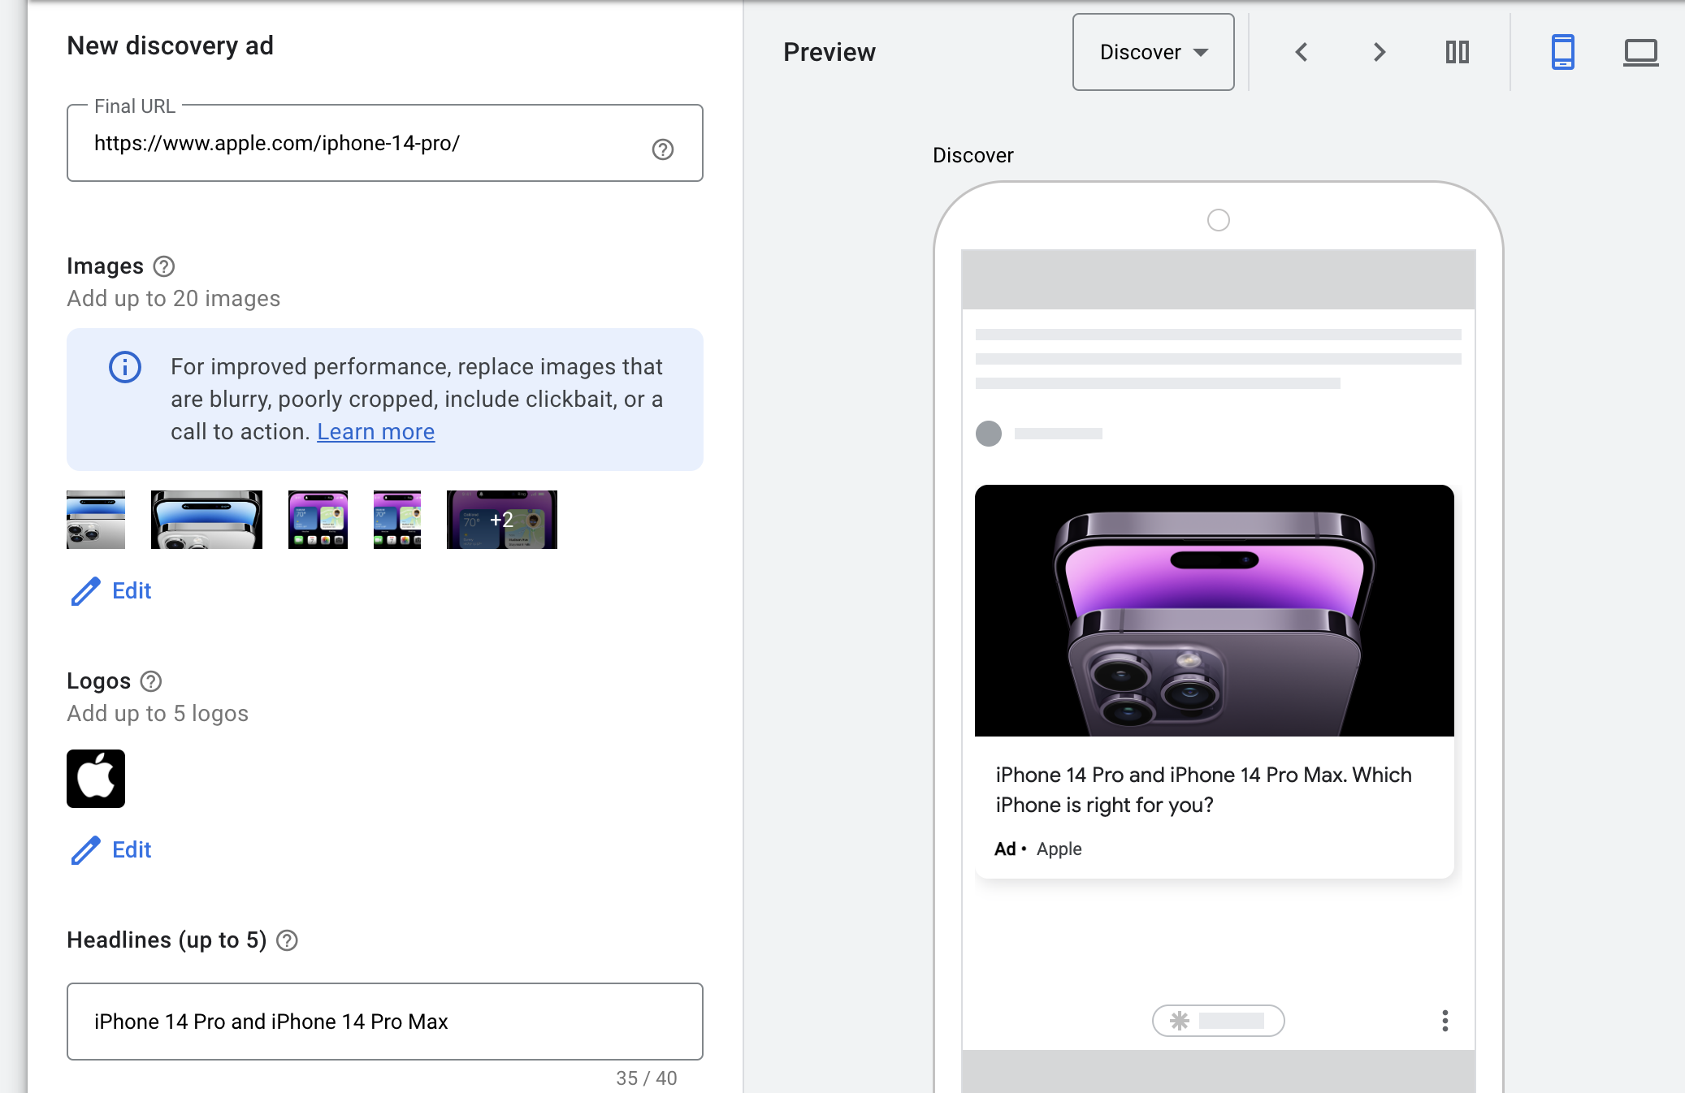The image size is (1685, 1093).
Task: Click the +2 more images thumbnail
Action: coord(502,520)
